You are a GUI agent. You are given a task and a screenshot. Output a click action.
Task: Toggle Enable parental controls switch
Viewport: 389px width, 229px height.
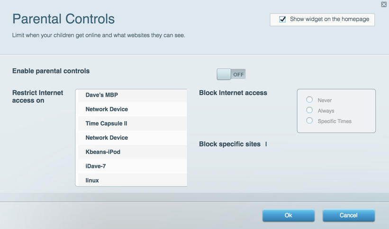[231, 74]
